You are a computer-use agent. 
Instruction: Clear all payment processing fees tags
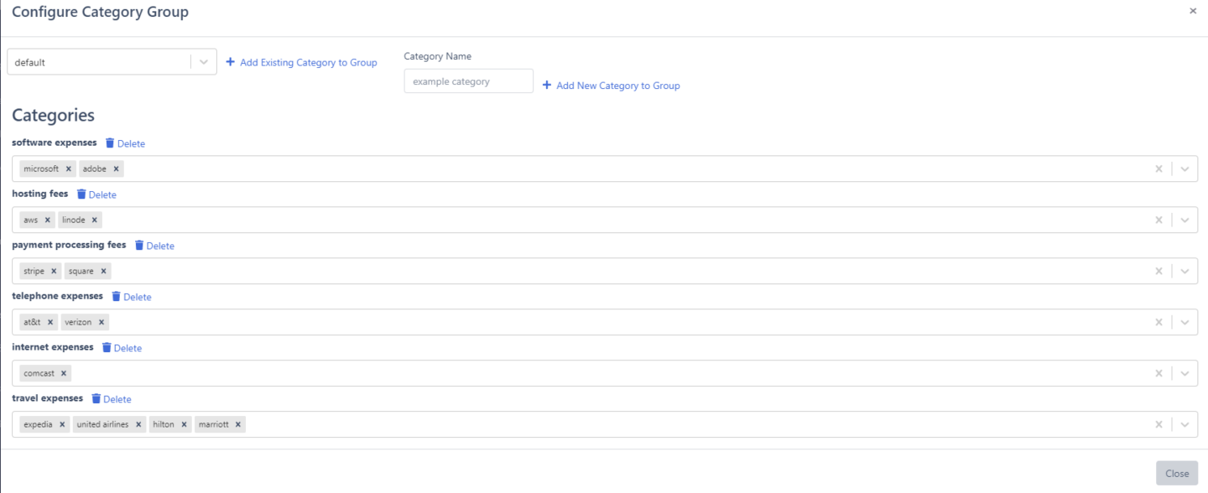1159,271
